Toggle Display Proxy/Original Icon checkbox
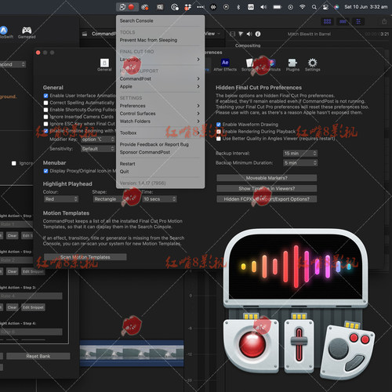Screen dimensions: 392x392 (45, 171)
